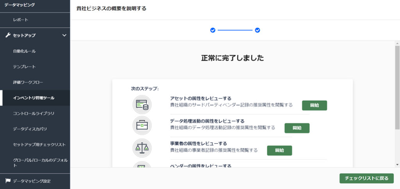Click the 事業者の属性をレビューする heading
Viewport: 400px width, 189px height.
pos(198,143)
